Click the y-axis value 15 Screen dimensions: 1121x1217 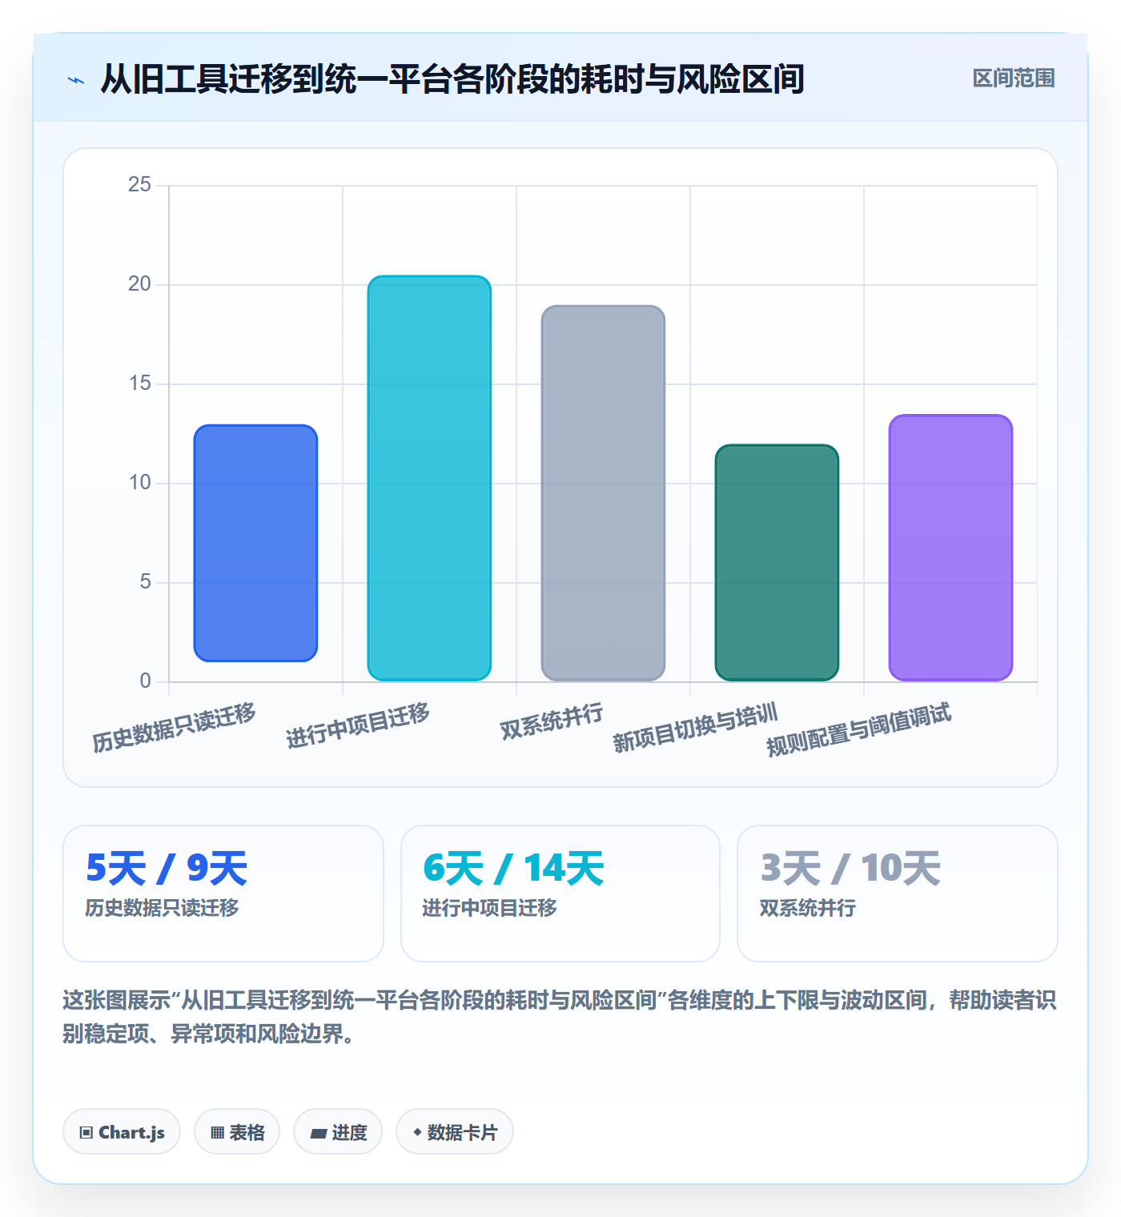point(139,384)
